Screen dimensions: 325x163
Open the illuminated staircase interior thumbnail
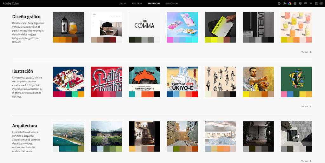click(x=144, y=134)
